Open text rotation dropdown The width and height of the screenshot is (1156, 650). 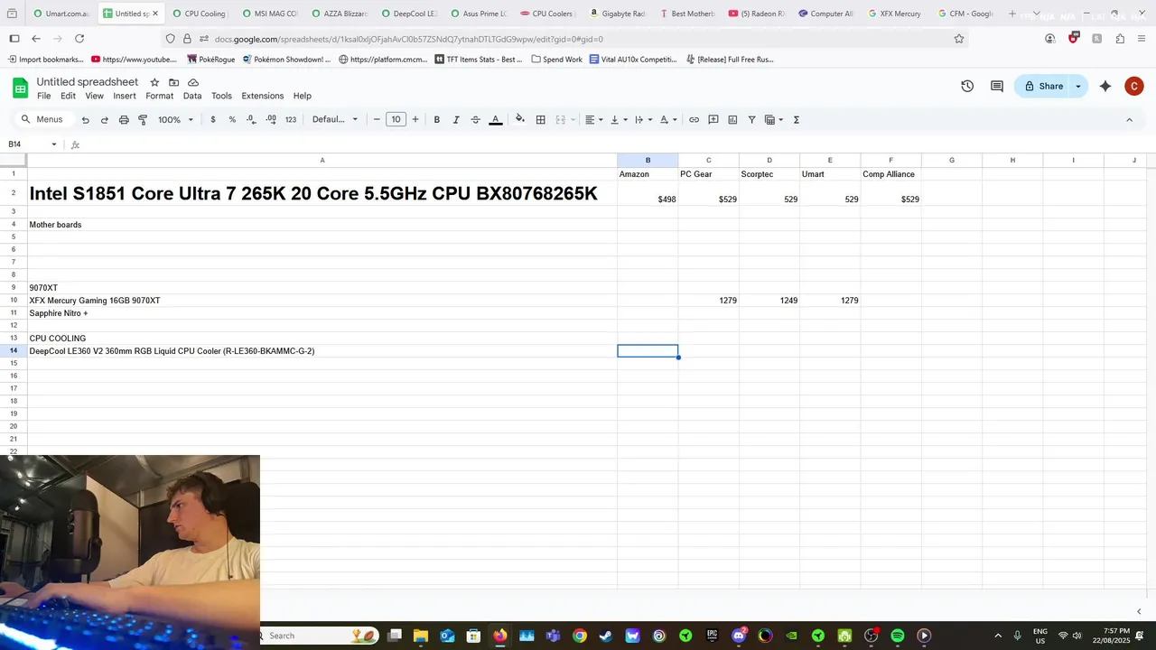pyautogui.click(x=668, y=120)
